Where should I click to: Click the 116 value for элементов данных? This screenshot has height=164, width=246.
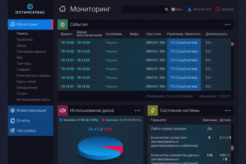pyautogui.click(x=209, y=155)
